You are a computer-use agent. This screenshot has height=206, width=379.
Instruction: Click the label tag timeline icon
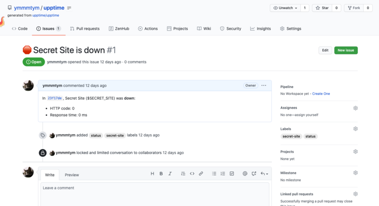(43, 136)
